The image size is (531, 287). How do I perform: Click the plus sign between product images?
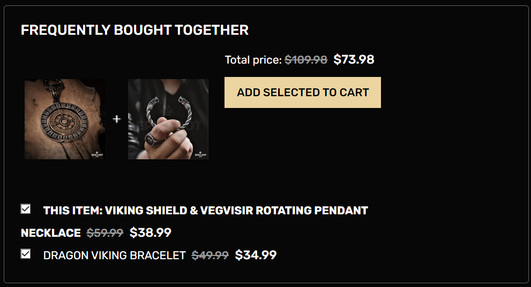pos(117,119)
